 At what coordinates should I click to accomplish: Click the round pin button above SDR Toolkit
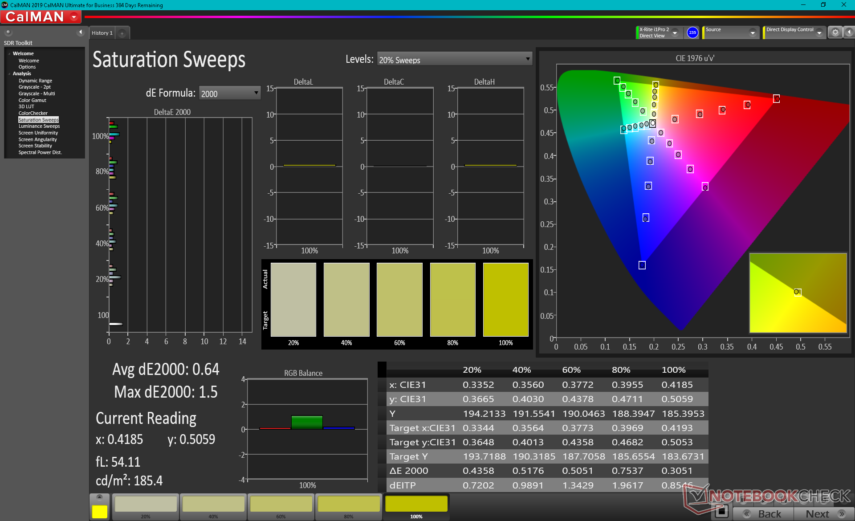click(8, 33)
